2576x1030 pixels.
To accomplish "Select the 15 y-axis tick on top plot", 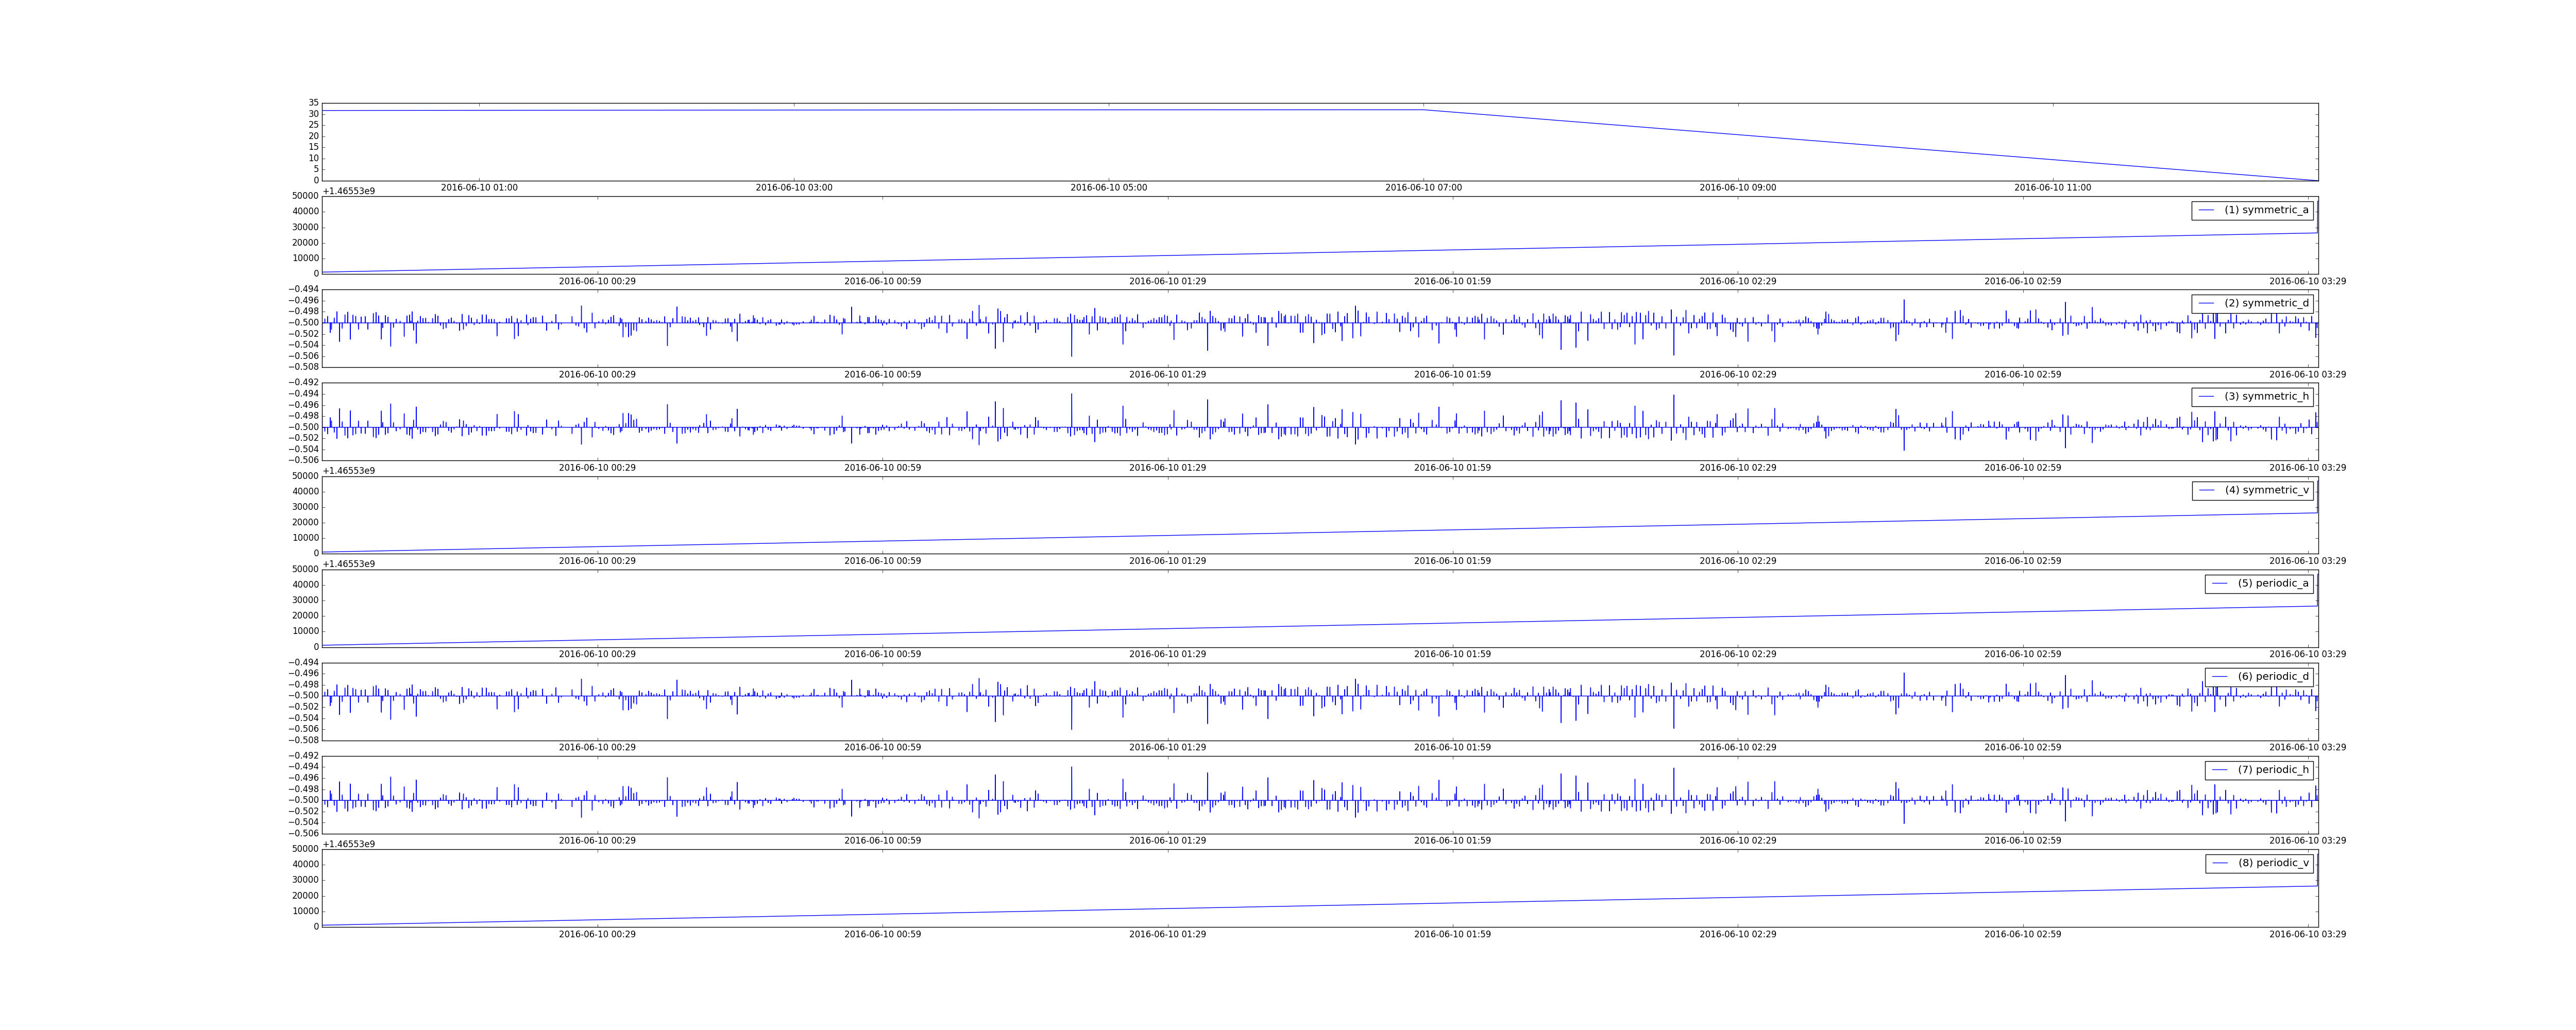I will [314, 147].
